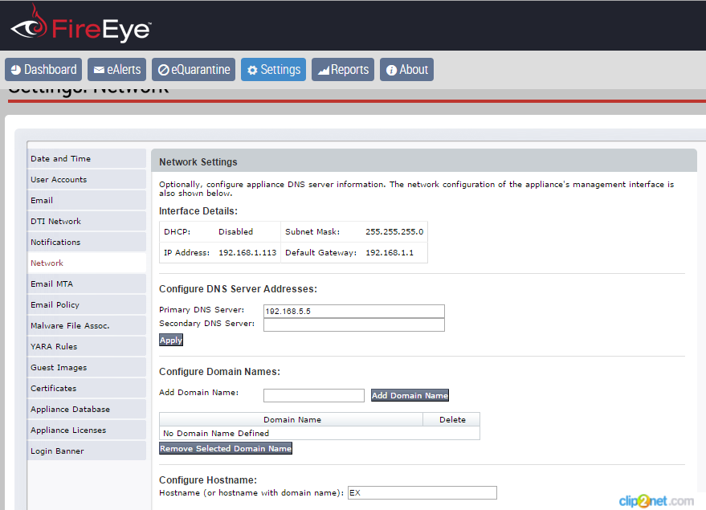Click the Configure Hostname heading

[207, 479]
